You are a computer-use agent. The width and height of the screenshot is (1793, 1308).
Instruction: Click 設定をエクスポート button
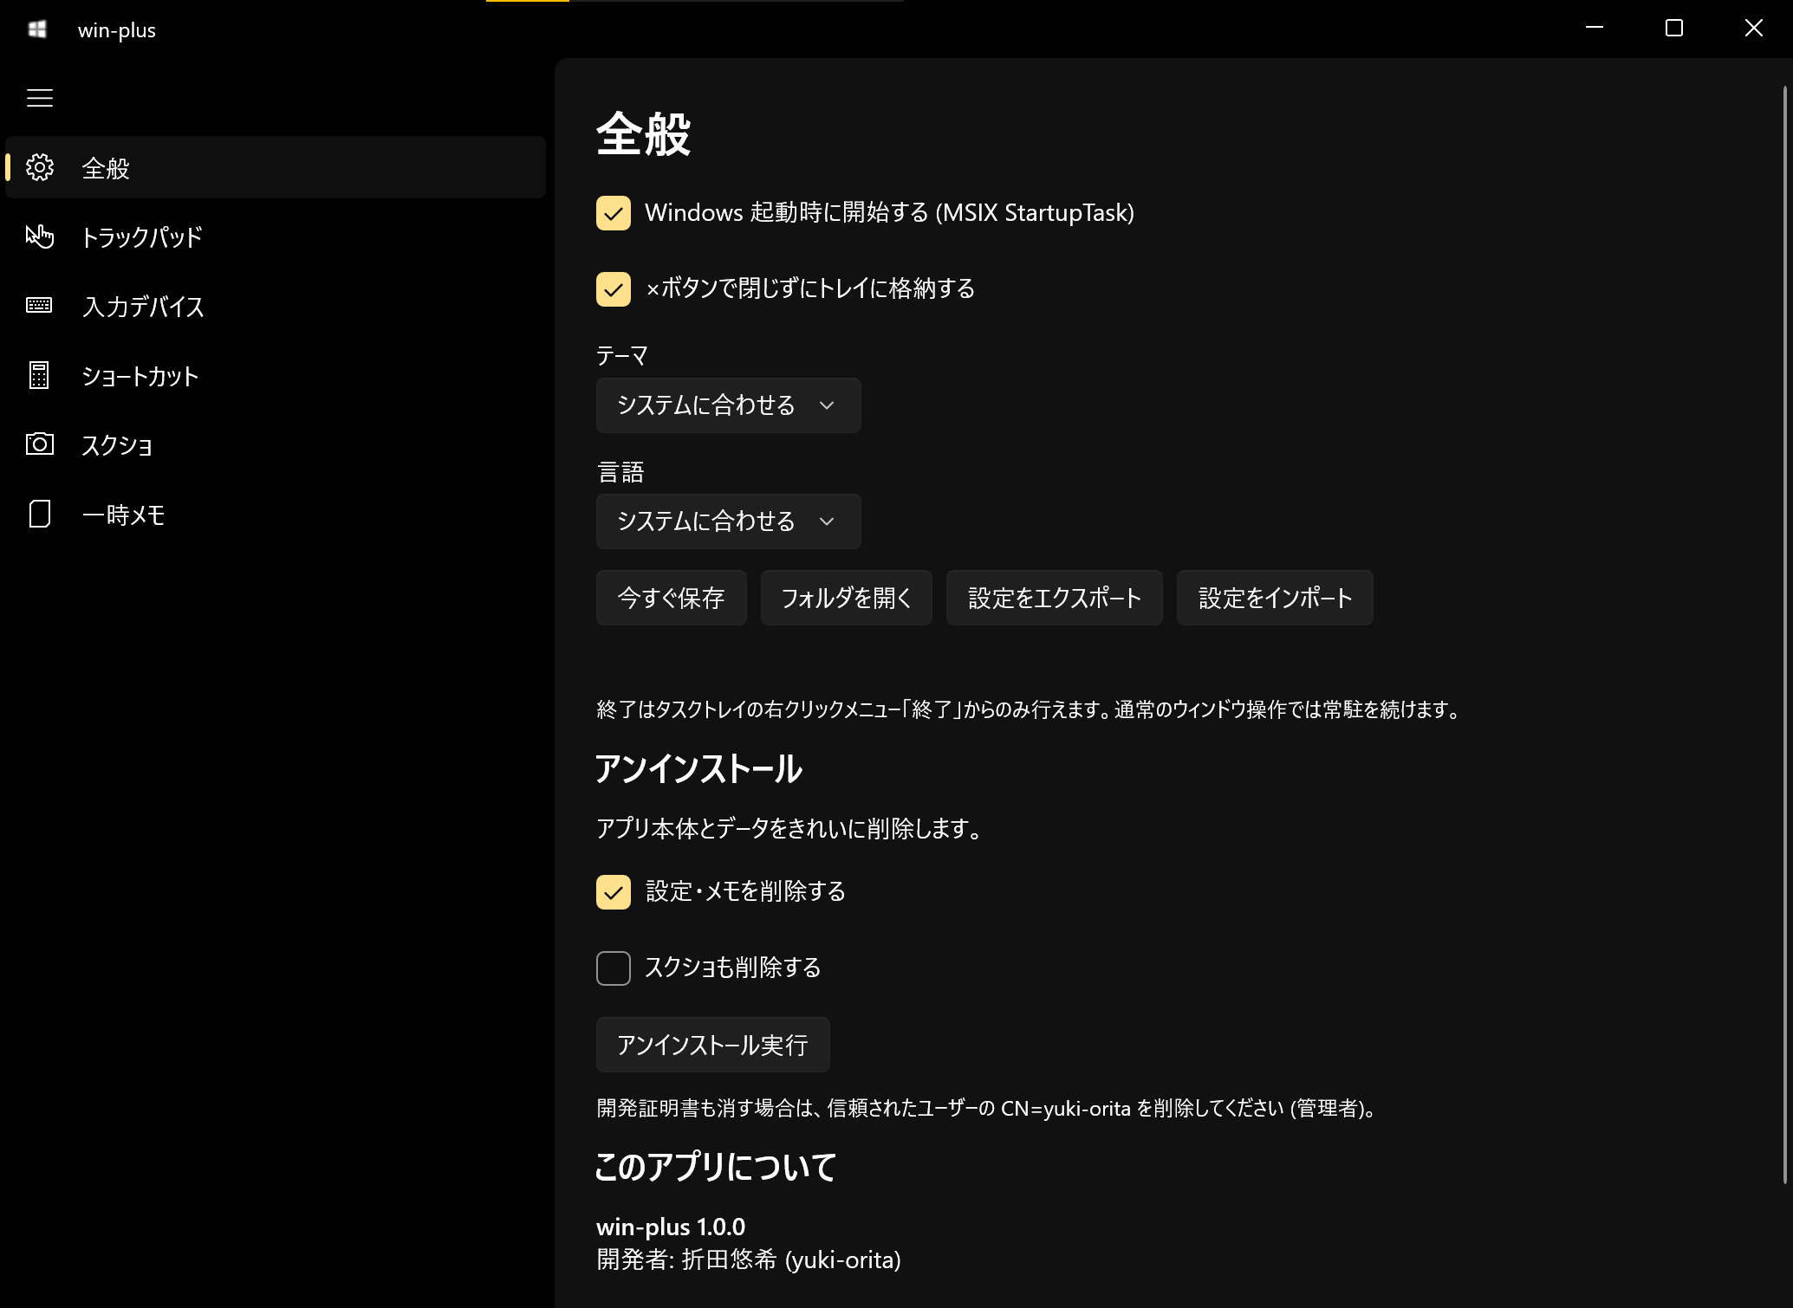click(1055, 598)
